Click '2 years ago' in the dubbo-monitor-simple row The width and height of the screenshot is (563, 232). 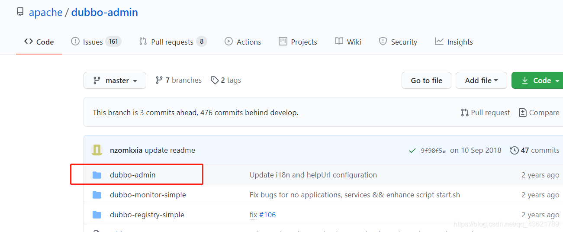coord(540,195)
